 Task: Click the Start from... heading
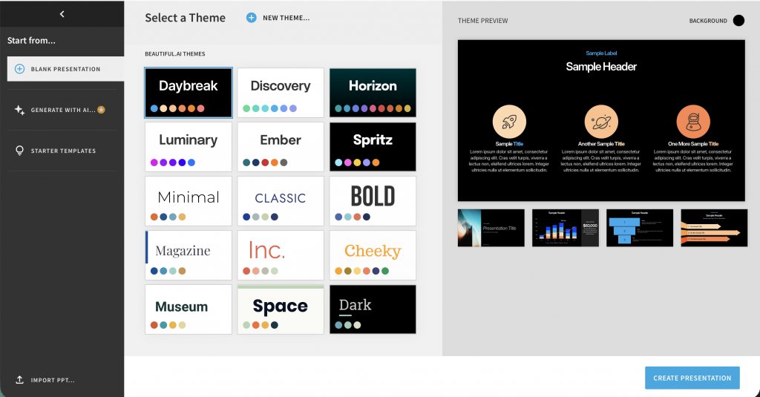point(31,41)
